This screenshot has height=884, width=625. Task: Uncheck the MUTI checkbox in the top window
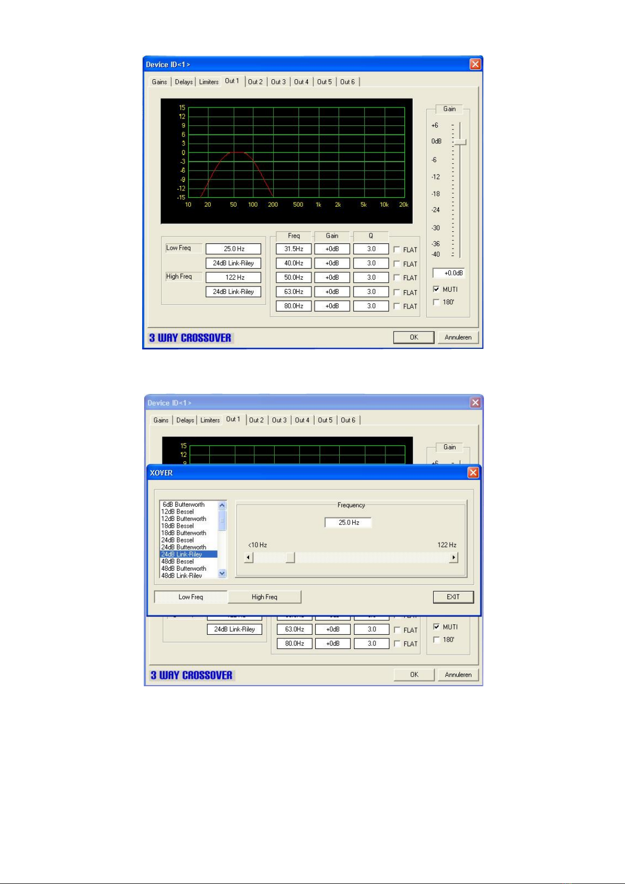[x=436, y=289]
